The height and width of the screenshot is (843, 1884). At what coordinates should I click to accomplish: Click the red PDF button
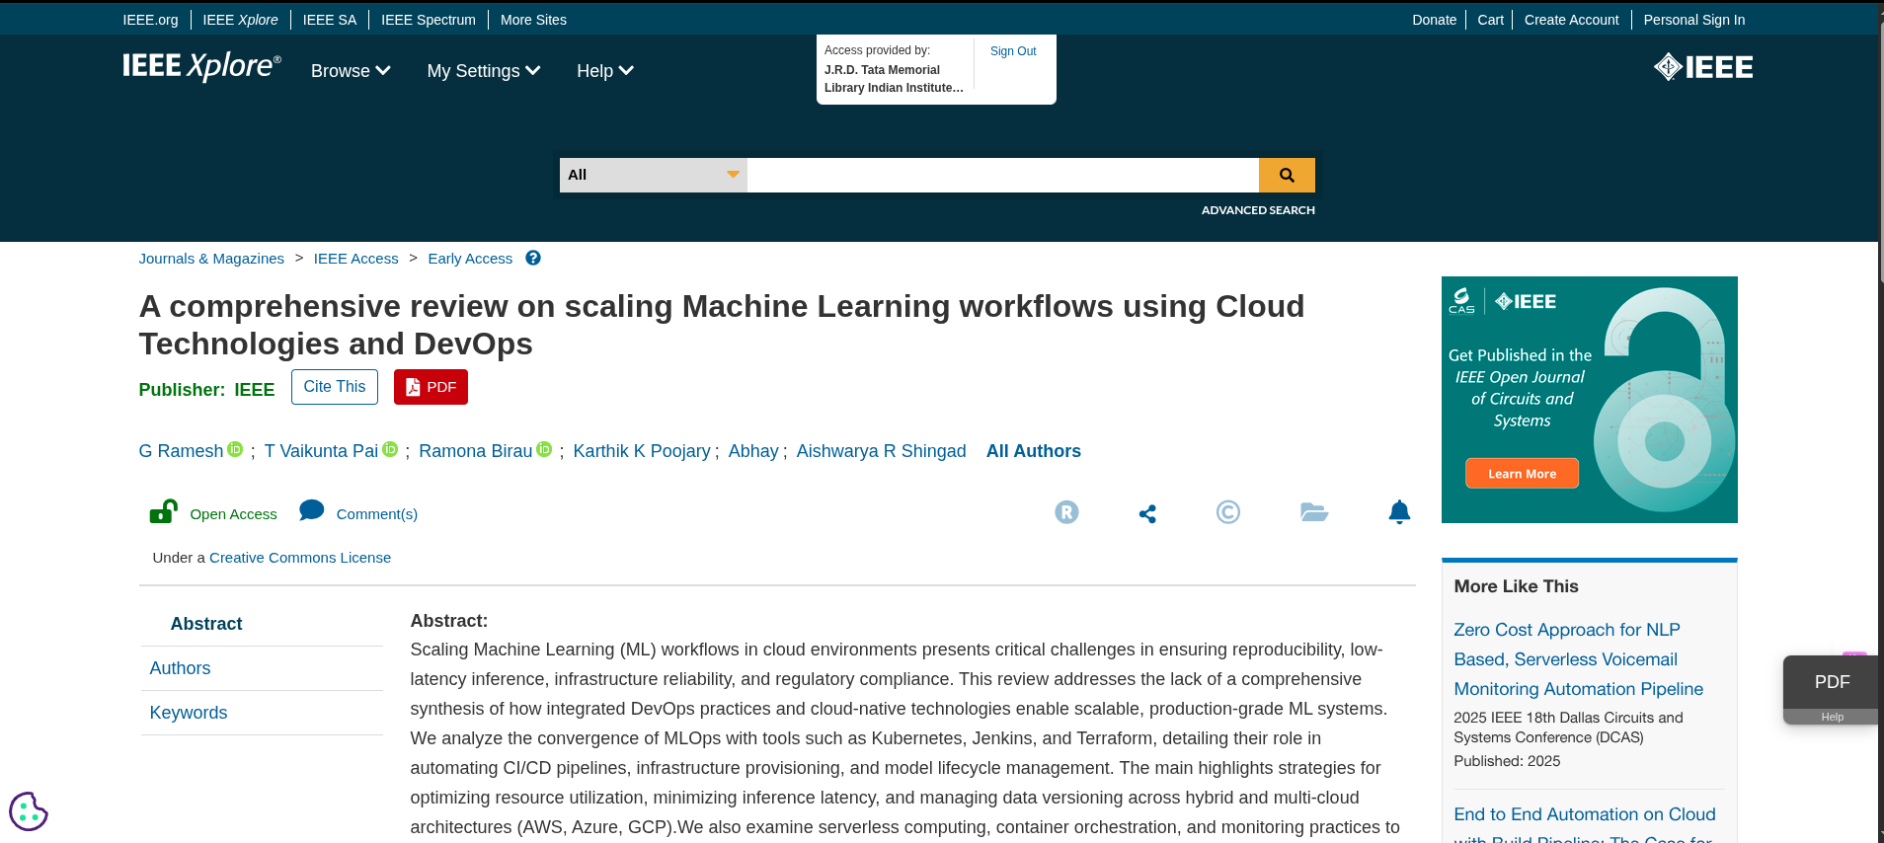tap(431, 387)
